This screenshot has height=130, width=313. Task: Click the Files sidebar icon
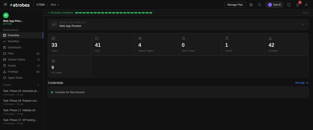4,54
